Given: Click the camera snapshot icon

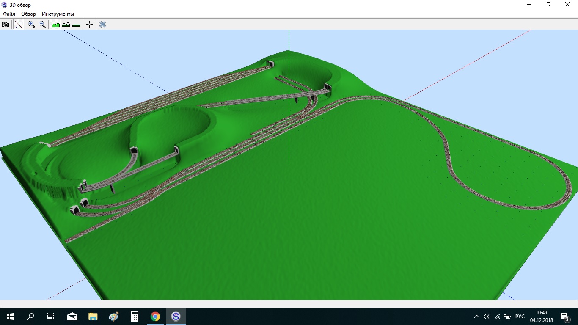Looking at the screenshot, I should point(5,25).
